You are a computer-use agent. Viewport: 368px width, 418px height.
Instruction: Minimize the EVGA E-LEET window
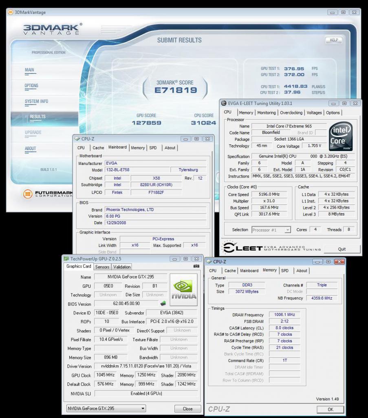coord(333,103)
